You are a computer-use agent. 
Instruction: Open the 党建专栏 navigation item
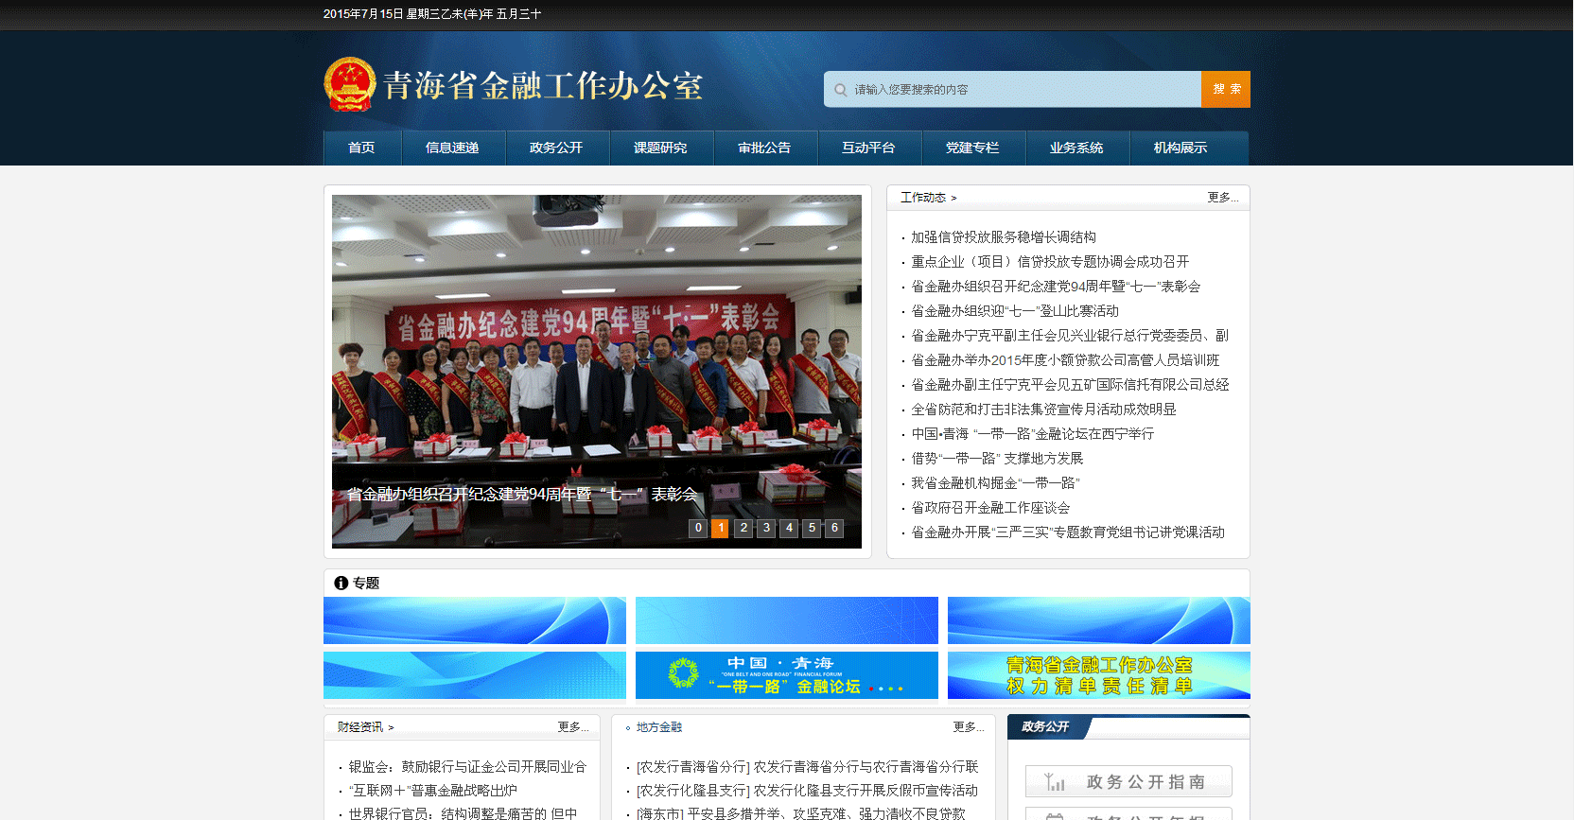[972, 148]
